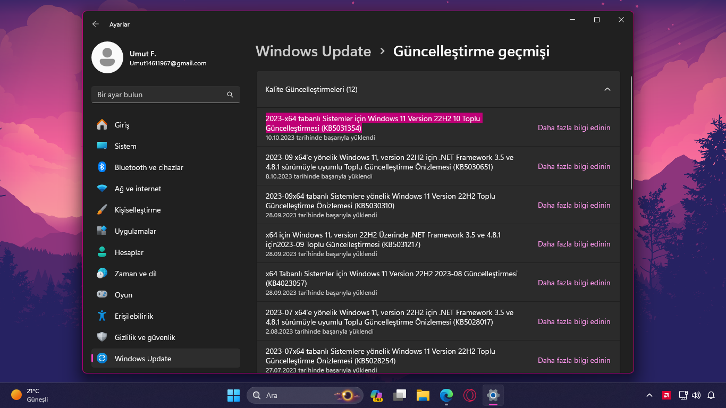Launch Opera browser from the taskbar
Viewport: 726px width, 408px height.
click(469, 395)
